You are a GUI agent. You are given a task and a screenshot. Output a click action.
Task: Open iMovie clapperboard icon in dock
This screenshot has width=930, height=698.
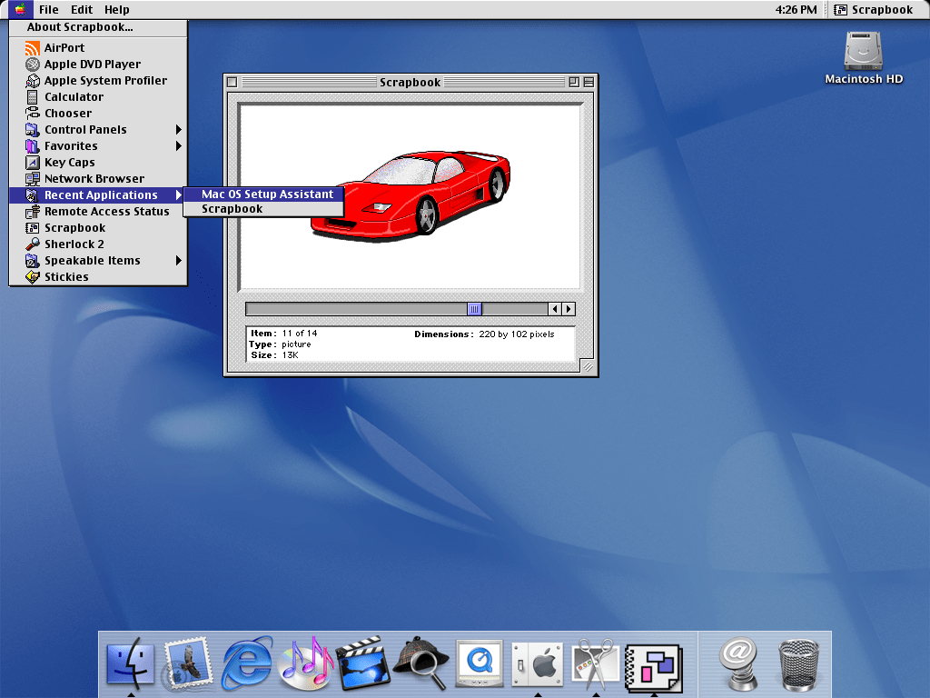click(x=363, y=662)
